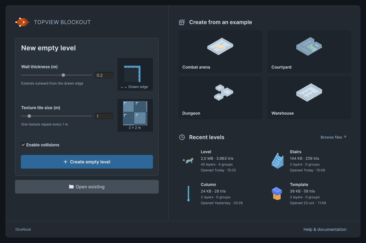366x243 pixels.
Task: Click the 2 × 2 m texture tile preview
Action: coord(135,115)
